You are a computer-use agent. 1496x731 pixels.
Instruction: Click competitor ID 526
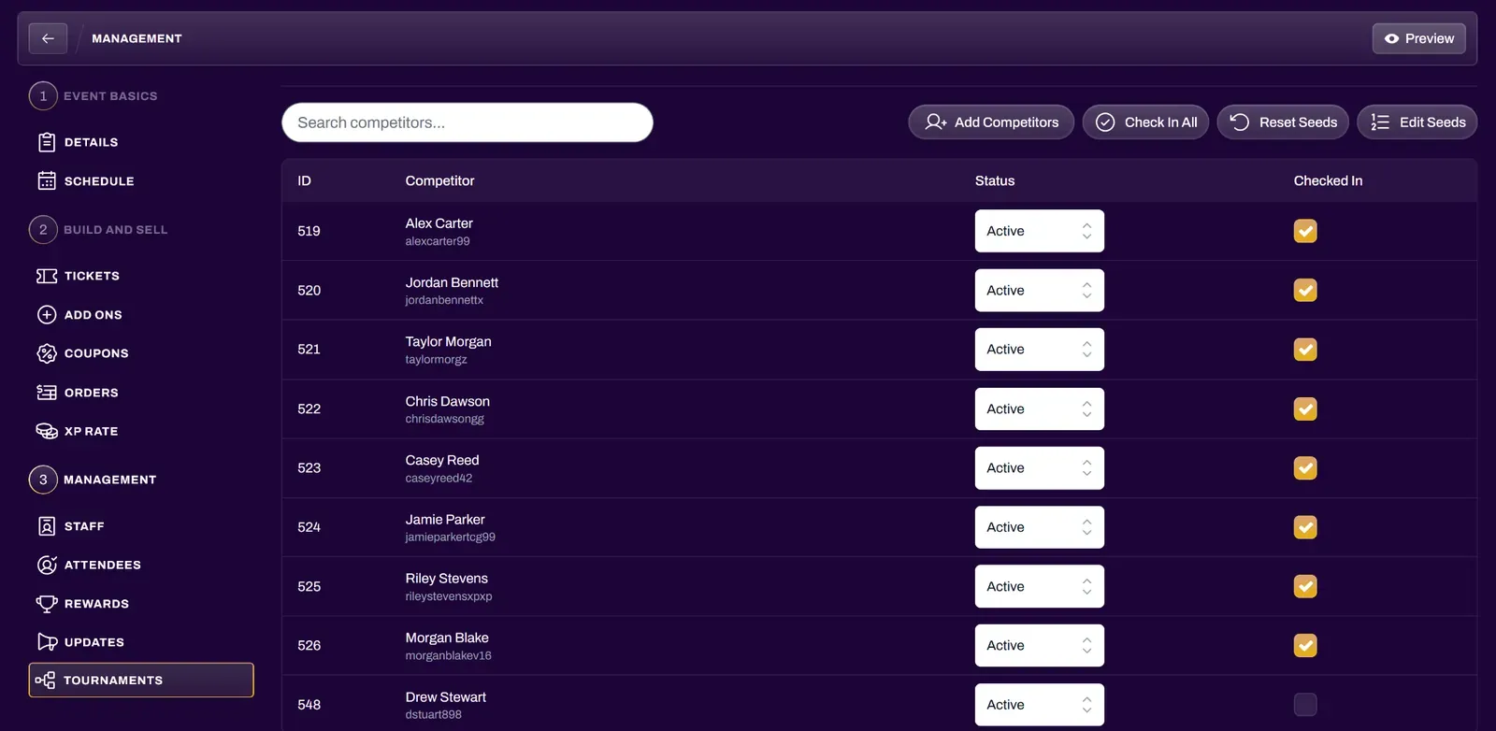(309, 645)
